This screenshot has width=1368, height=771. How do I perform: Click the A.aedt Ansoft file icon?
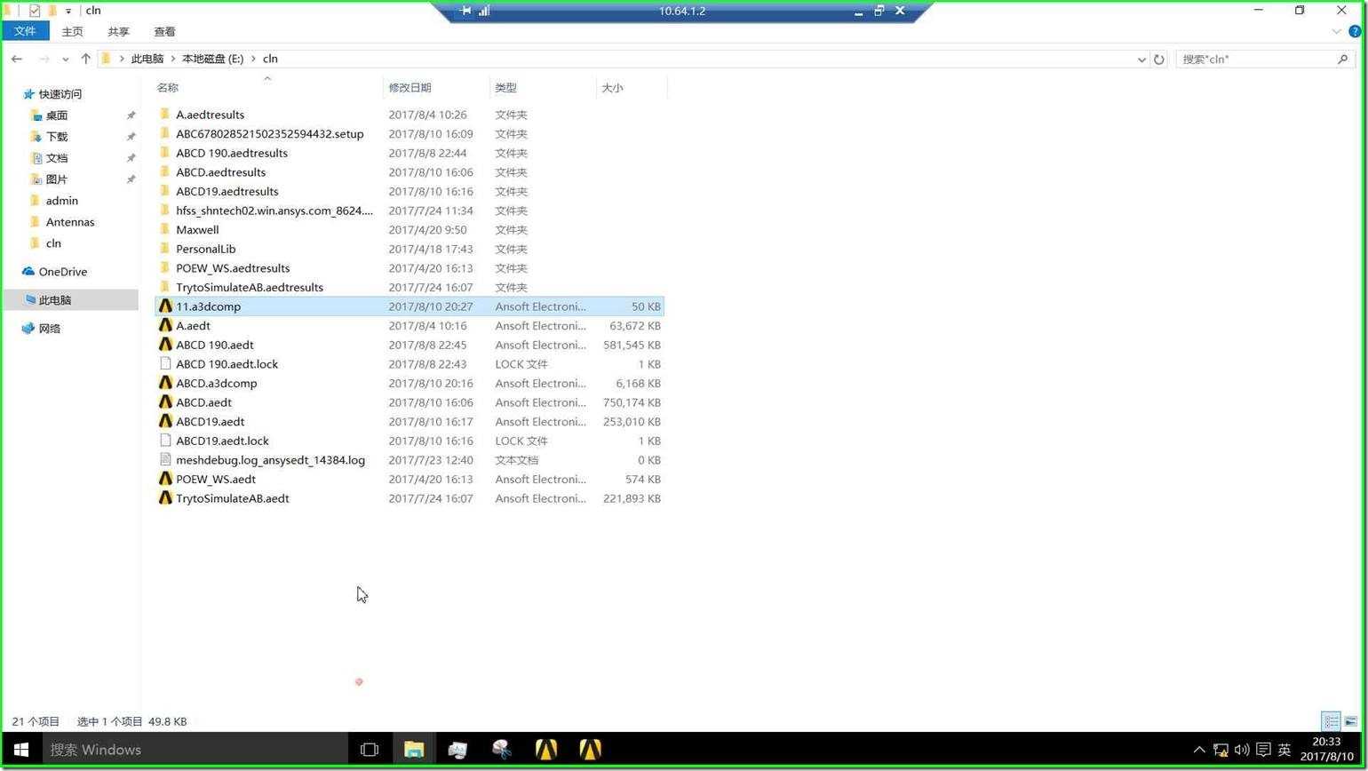click(165, 326)
